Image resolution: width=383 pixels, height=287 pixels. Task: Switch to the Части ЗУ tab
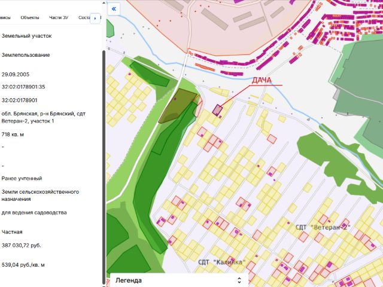[x=59, y=17]
